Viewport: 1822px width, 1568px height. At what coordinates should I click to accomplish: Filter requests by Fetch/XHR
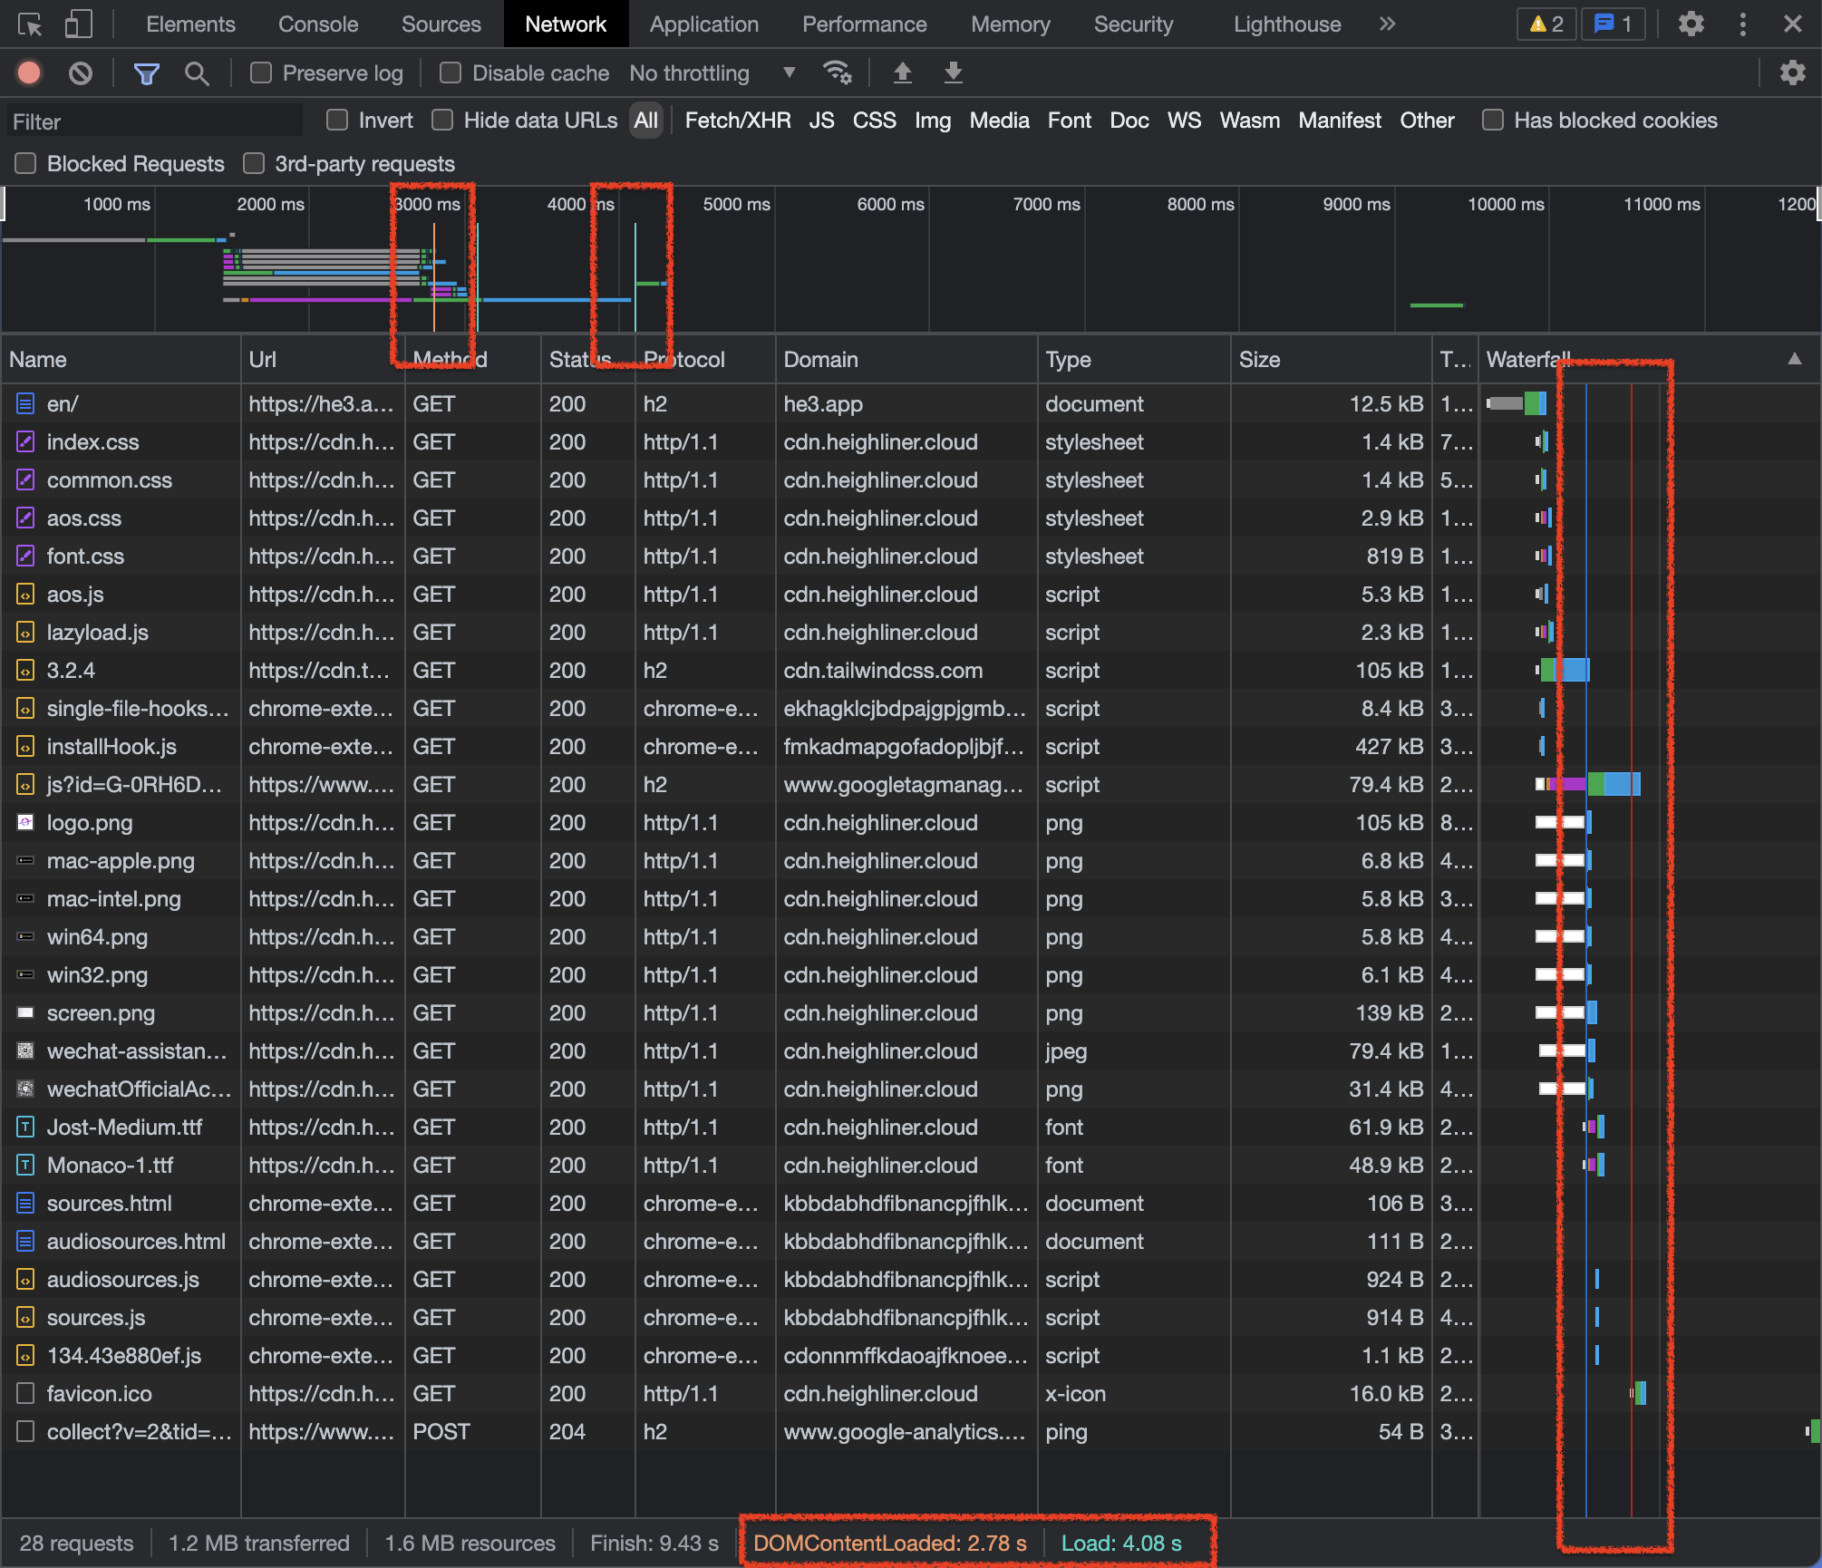coord(737,120)
